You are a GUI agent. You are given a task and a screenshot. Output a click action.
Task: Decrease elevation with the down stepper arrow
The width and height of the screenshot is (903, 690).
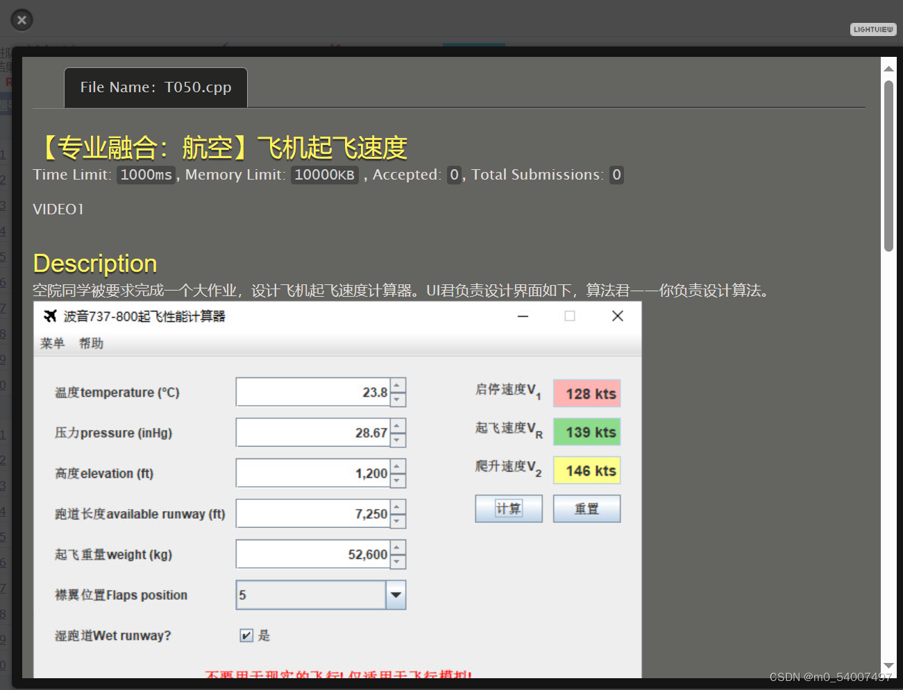[x=398, y=481]
